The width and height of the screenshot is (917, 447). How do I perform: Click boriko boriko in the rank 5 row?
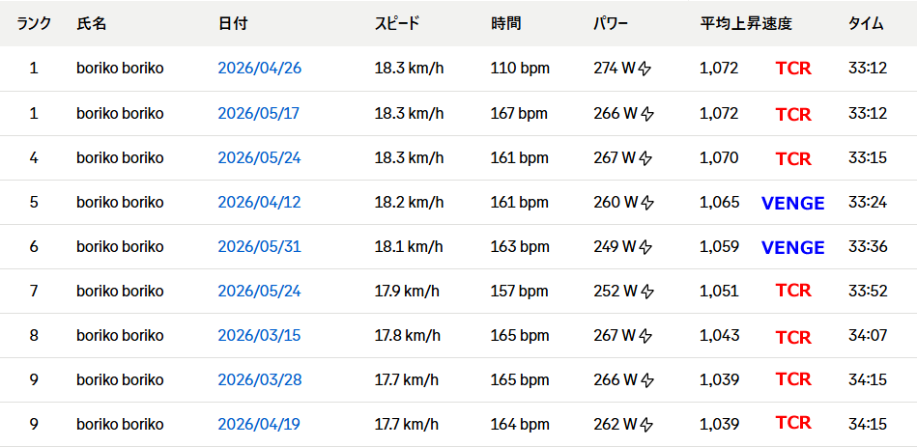point(120,202)
